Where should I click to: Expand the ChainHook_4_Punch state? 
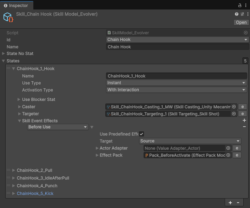(14, 186)
